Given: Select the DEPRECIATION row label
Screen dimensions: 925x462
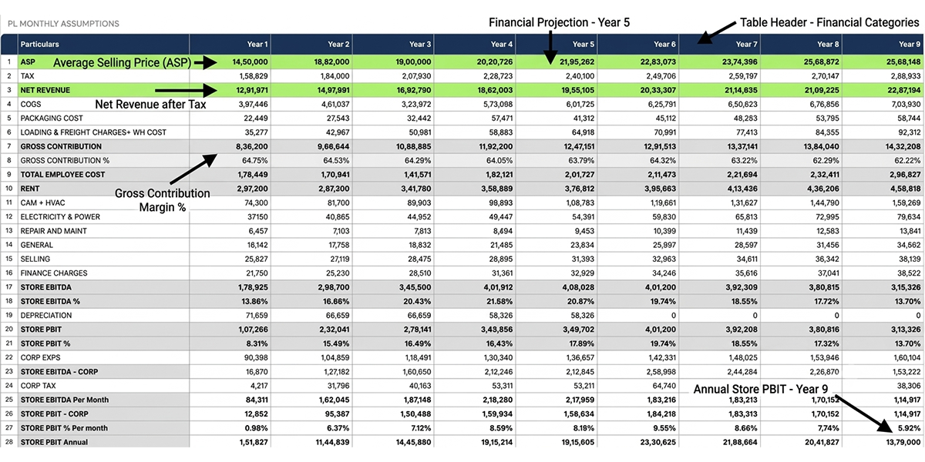Looking at the screenshot, I should click(x=46, y=316).
